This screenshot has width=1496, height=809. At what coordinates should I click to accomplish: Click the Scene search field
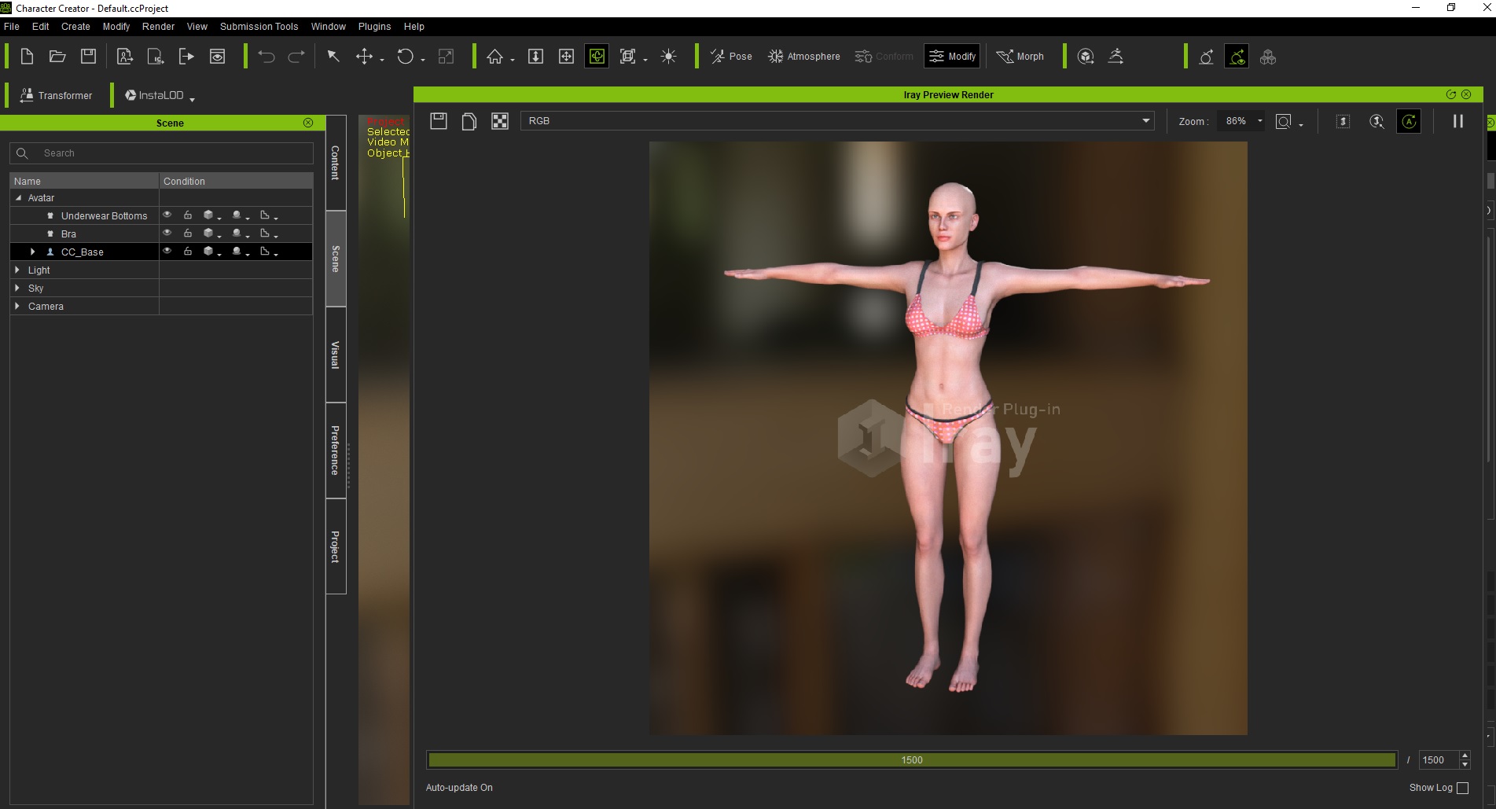(161, 153)
